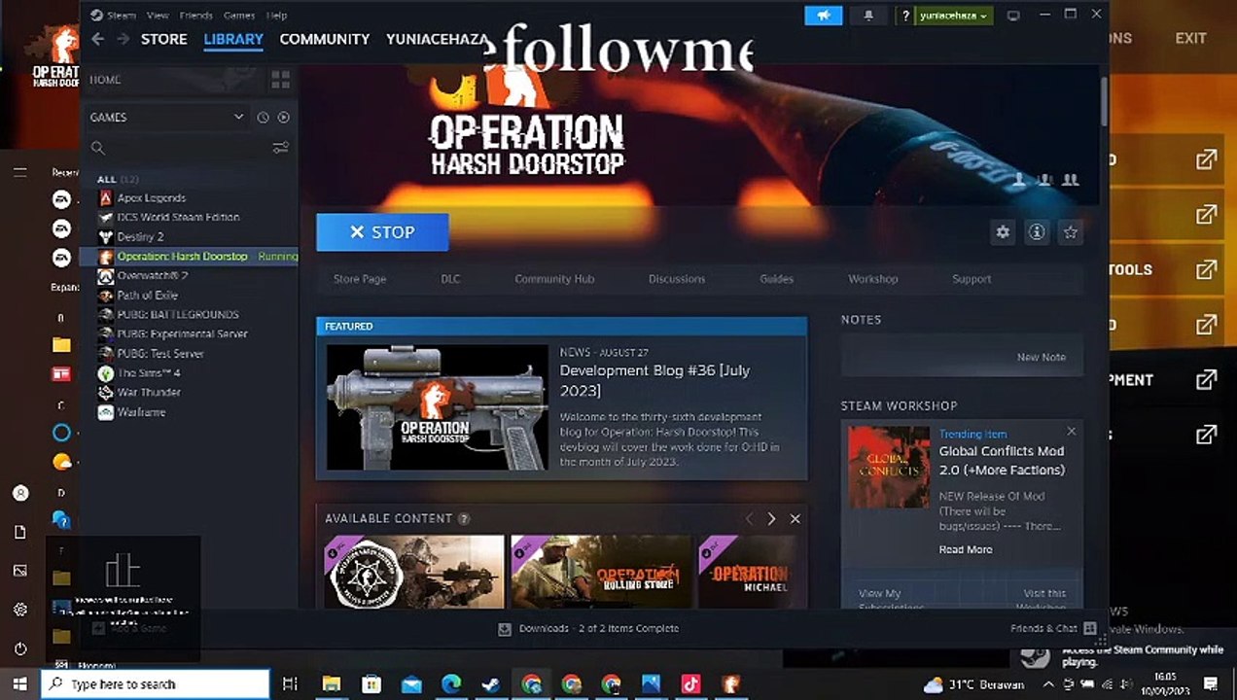1237x700 pixels.
Task: Open the DLC link
Action: (450, 279)
